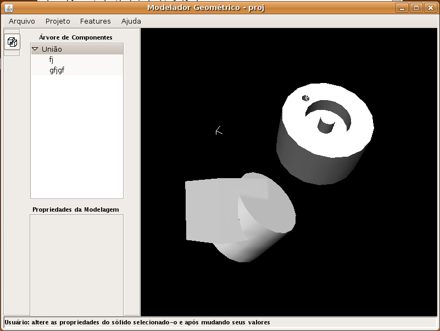The width and height of the screenshot is (440, 331).
Task: Maximize the Modelador Geométrico window
Action: (416, 8)
